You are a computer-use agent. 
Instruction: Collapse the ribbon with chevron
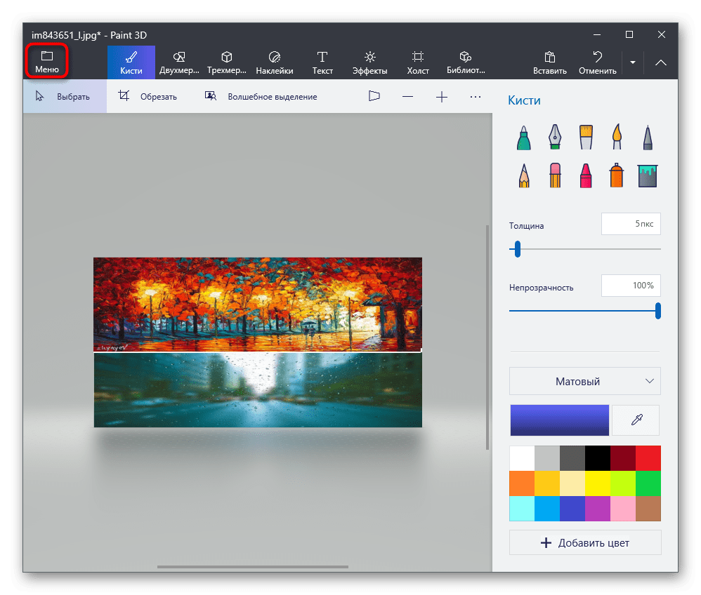(660, 62)
